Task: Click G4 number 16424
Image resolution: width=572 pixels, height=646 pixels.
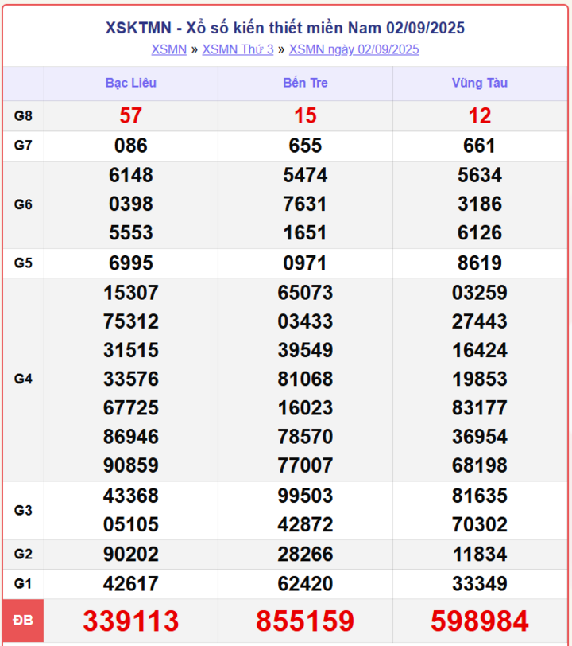Action: point(480,351)
